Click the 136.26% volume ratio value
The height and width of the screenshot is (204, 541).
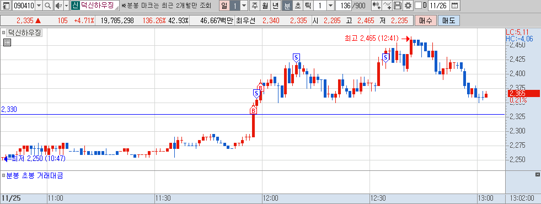pyautogui.click(x=154, y=21)
